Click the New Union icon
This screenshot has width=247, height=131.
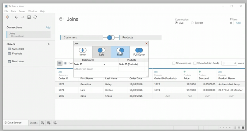(x=10, y=61)
